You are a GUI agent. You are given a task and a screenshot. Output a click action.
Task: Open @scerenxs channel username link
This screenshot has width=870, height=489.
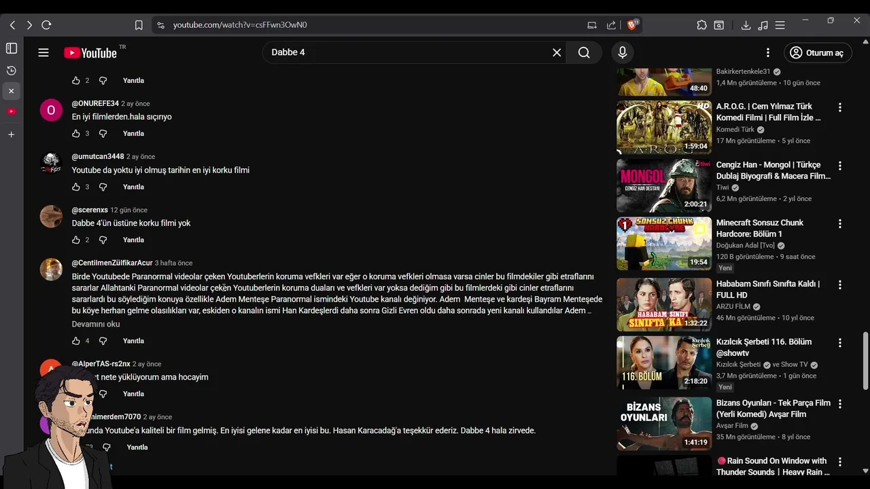point(90,210)
